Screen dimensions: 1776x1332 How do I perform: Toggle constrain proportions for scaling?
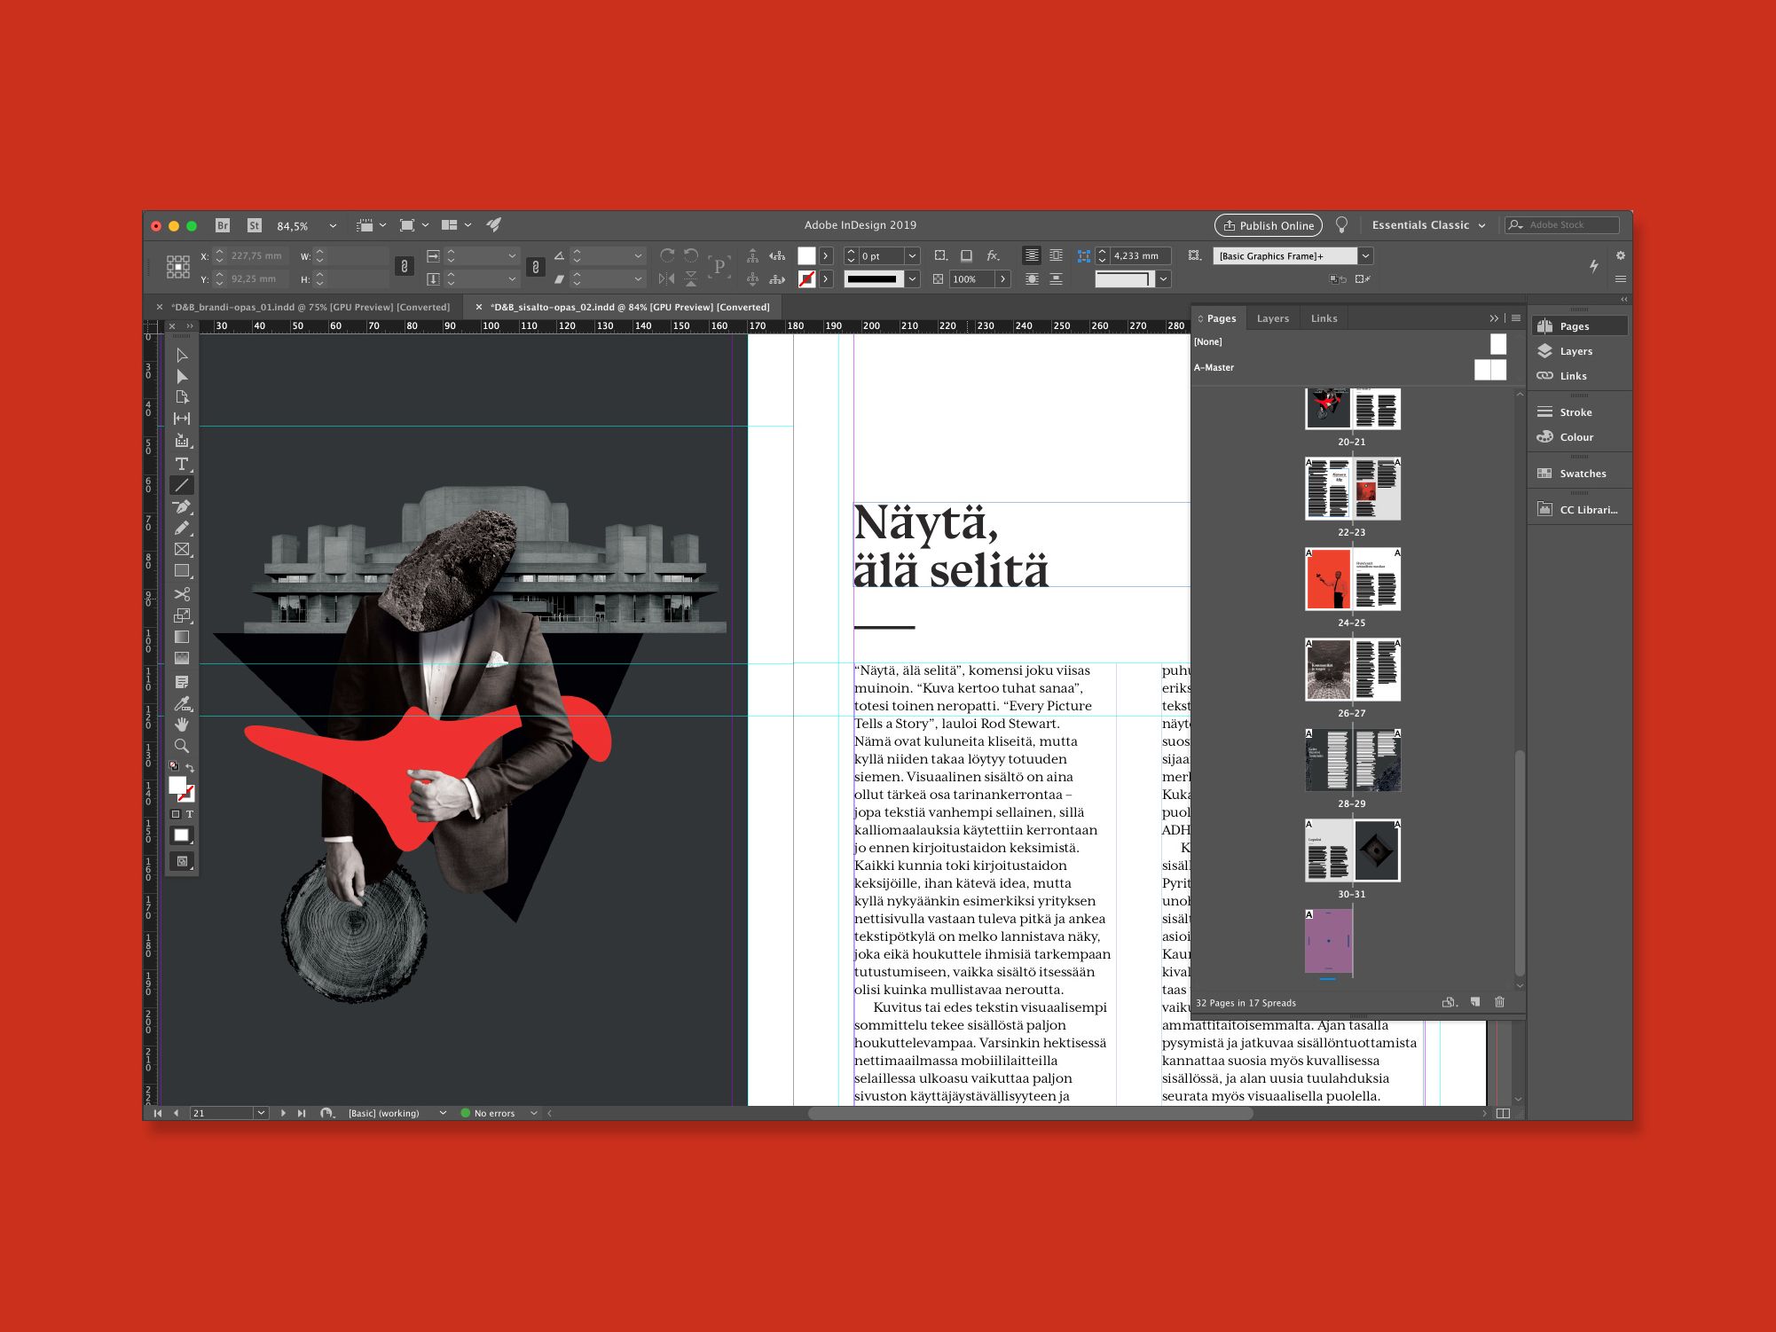(x=535, y=266)
